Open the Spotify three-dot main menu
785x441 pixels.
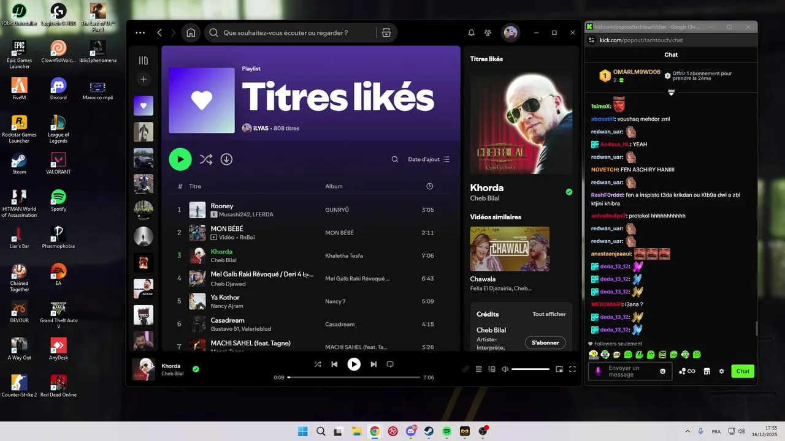(140, 32)
